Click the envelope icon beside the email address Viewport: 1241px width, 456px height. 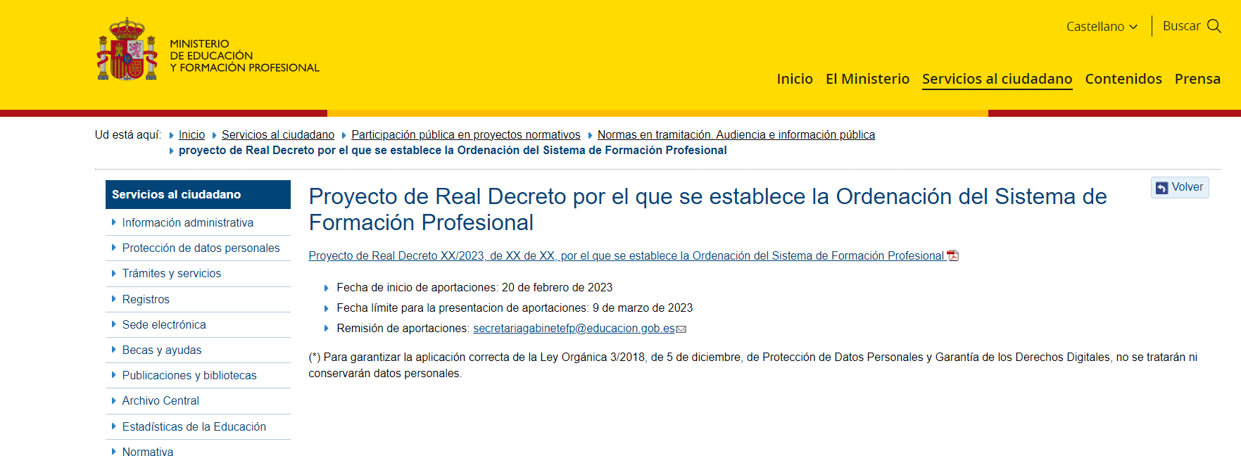[x=681, y=329]
